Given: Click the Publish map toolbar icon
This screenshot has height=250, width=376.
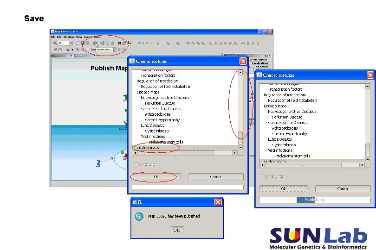Looking at the screenshot, I should point(95,43).
